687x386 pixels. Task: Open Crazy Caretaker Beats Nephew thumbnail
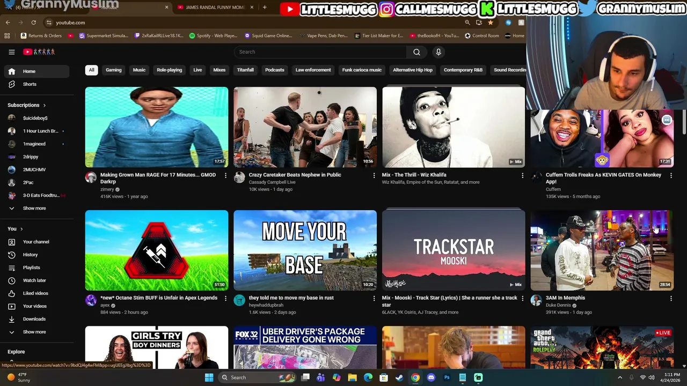[305, 127]
